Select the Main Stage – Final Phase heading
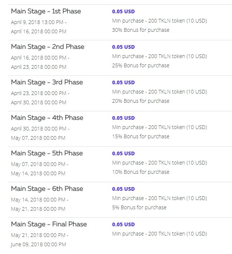232x254 pixels. [x=49, y=224]
